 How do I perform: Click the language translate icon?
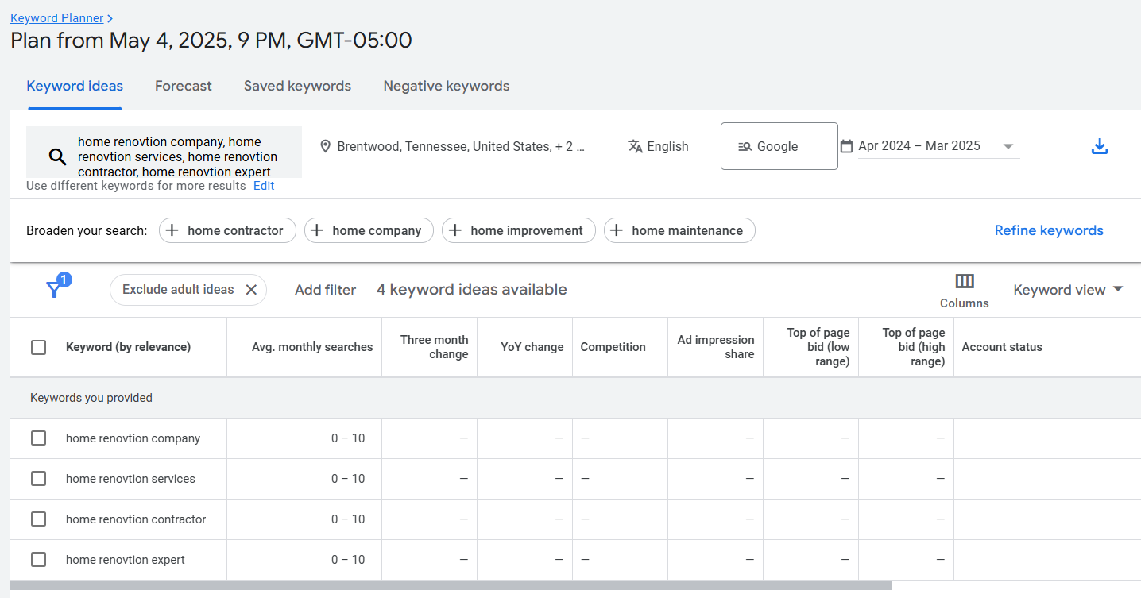click(x=635, y=147)
